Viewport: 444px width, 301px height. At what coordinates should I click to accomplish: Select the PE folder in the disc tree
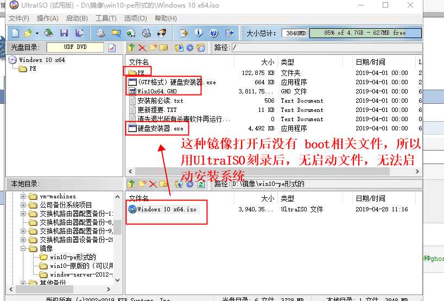(x=33, y=68)
